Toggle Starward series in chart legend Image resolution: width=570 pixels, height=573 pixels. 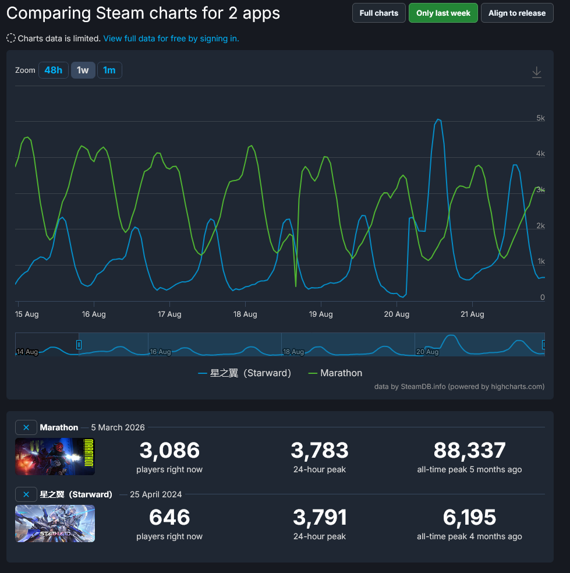[245, 373]
